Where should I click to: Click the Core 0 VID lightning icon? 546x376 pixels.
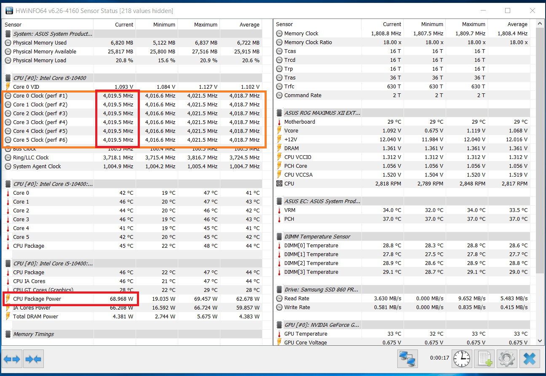tap(8, 87)
